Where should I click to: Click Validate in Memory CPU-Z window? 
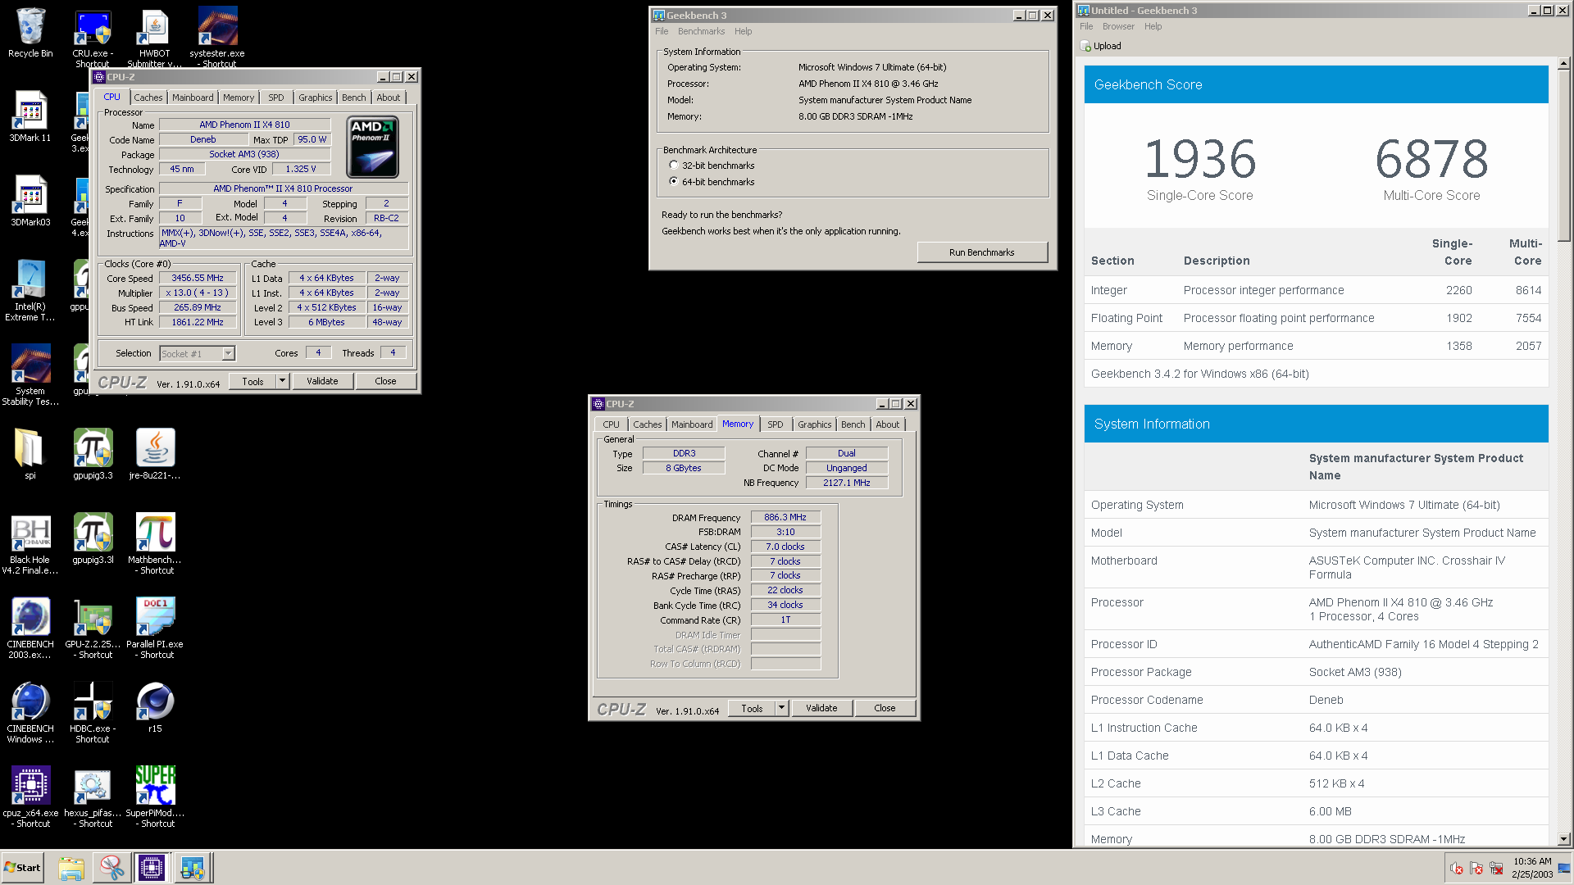click(821, 708)
